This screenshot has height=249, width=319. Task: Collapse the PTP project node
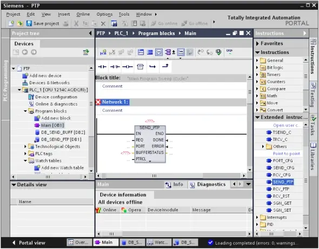pos(14,69)
